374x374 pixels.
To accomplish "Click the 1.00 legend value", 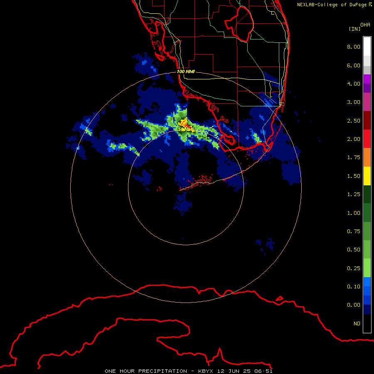I will [x=354, y=213].
